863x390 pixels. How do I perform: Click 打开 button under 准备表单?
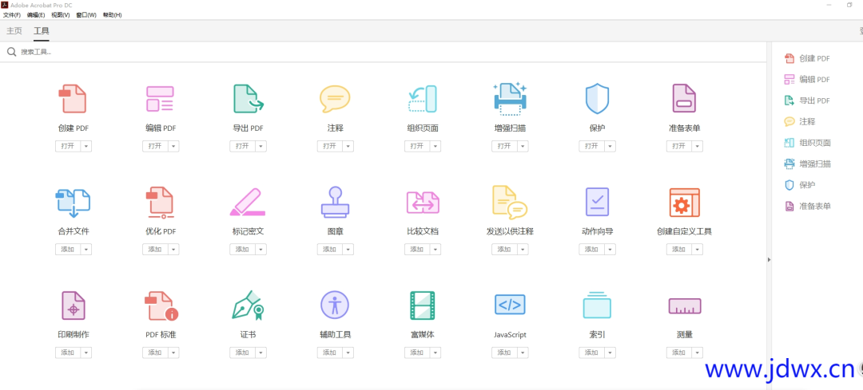click(679, 146)
